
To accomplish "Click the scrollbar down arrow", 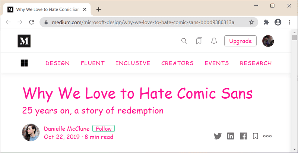I will (x=294, y=149).
